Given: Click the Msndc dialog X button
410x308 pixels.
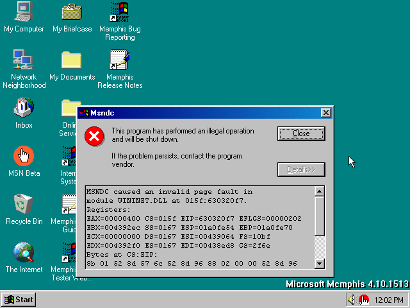Looking at the screenshot, I should (x=326, y=113).
